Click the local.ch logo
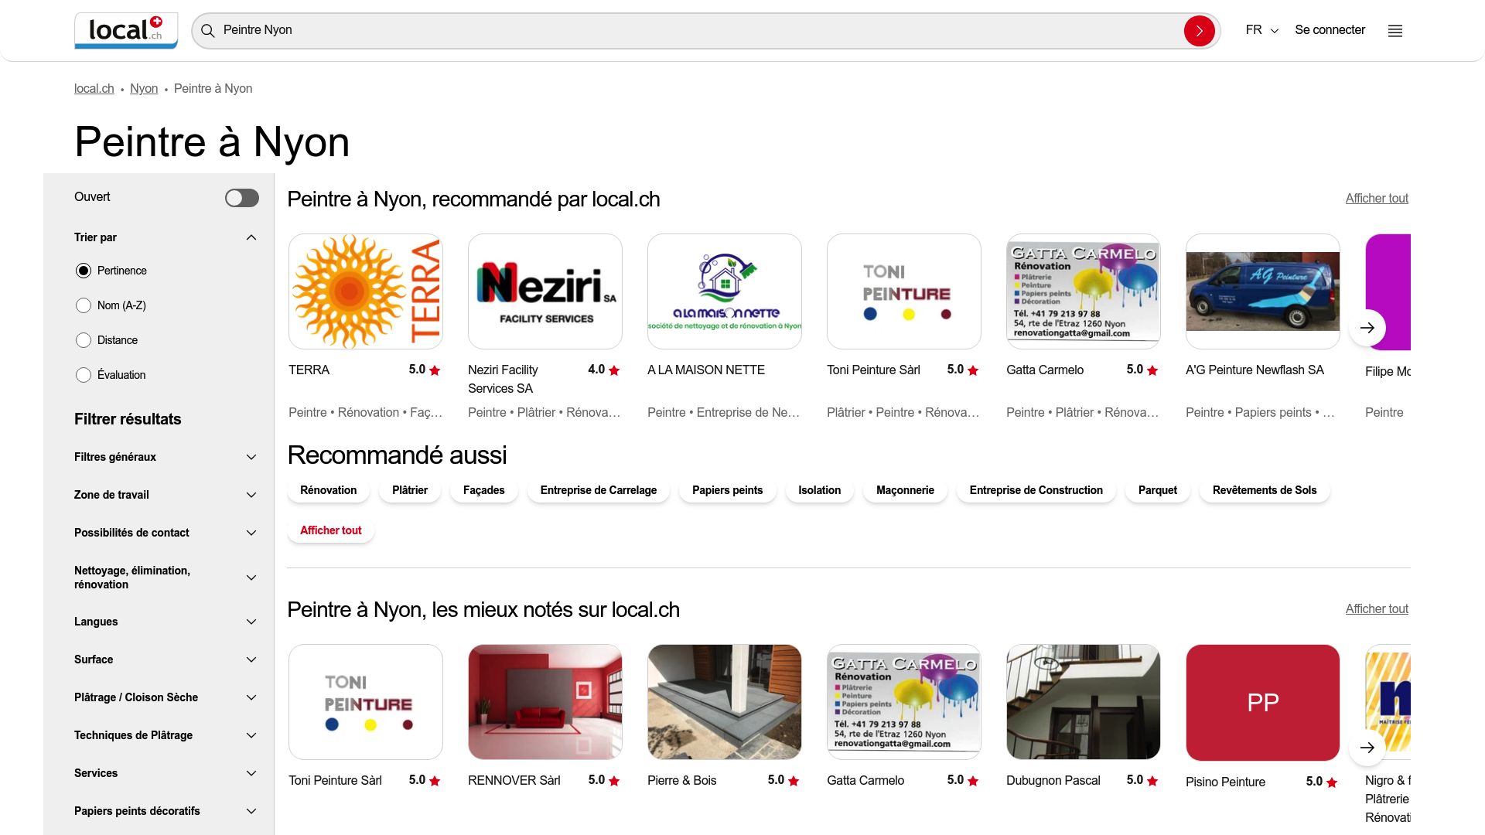1485x835 pixels. coord(125,30)
